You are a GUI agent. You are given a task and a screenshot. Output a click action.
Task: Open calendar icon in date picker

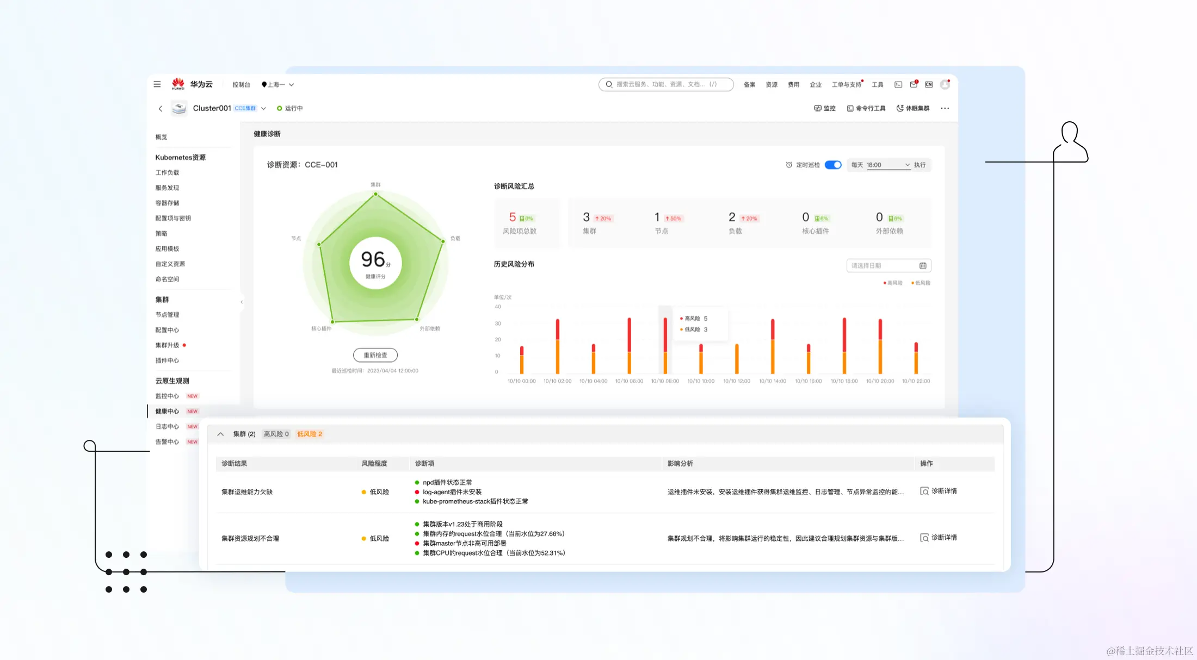tap(923, 266)
